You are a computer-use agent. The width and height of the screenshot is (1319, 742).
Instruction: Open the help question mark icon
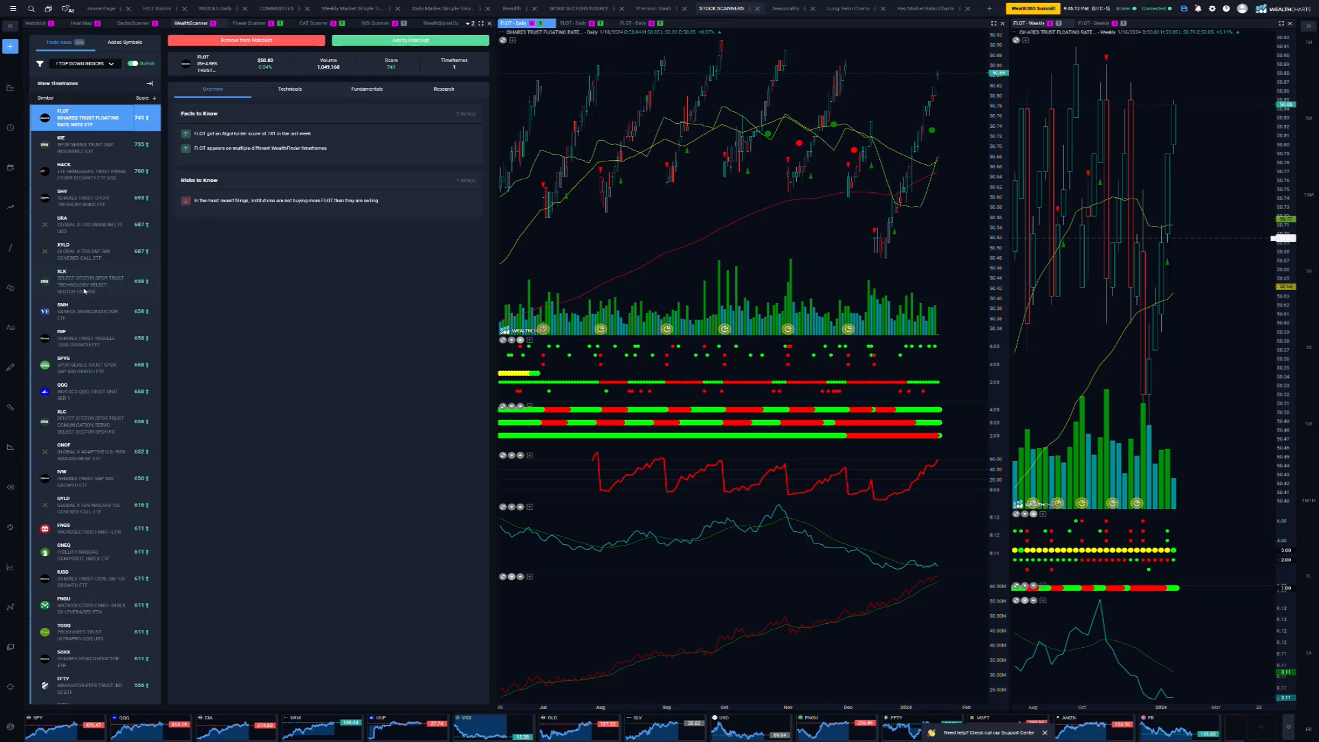1226,9
